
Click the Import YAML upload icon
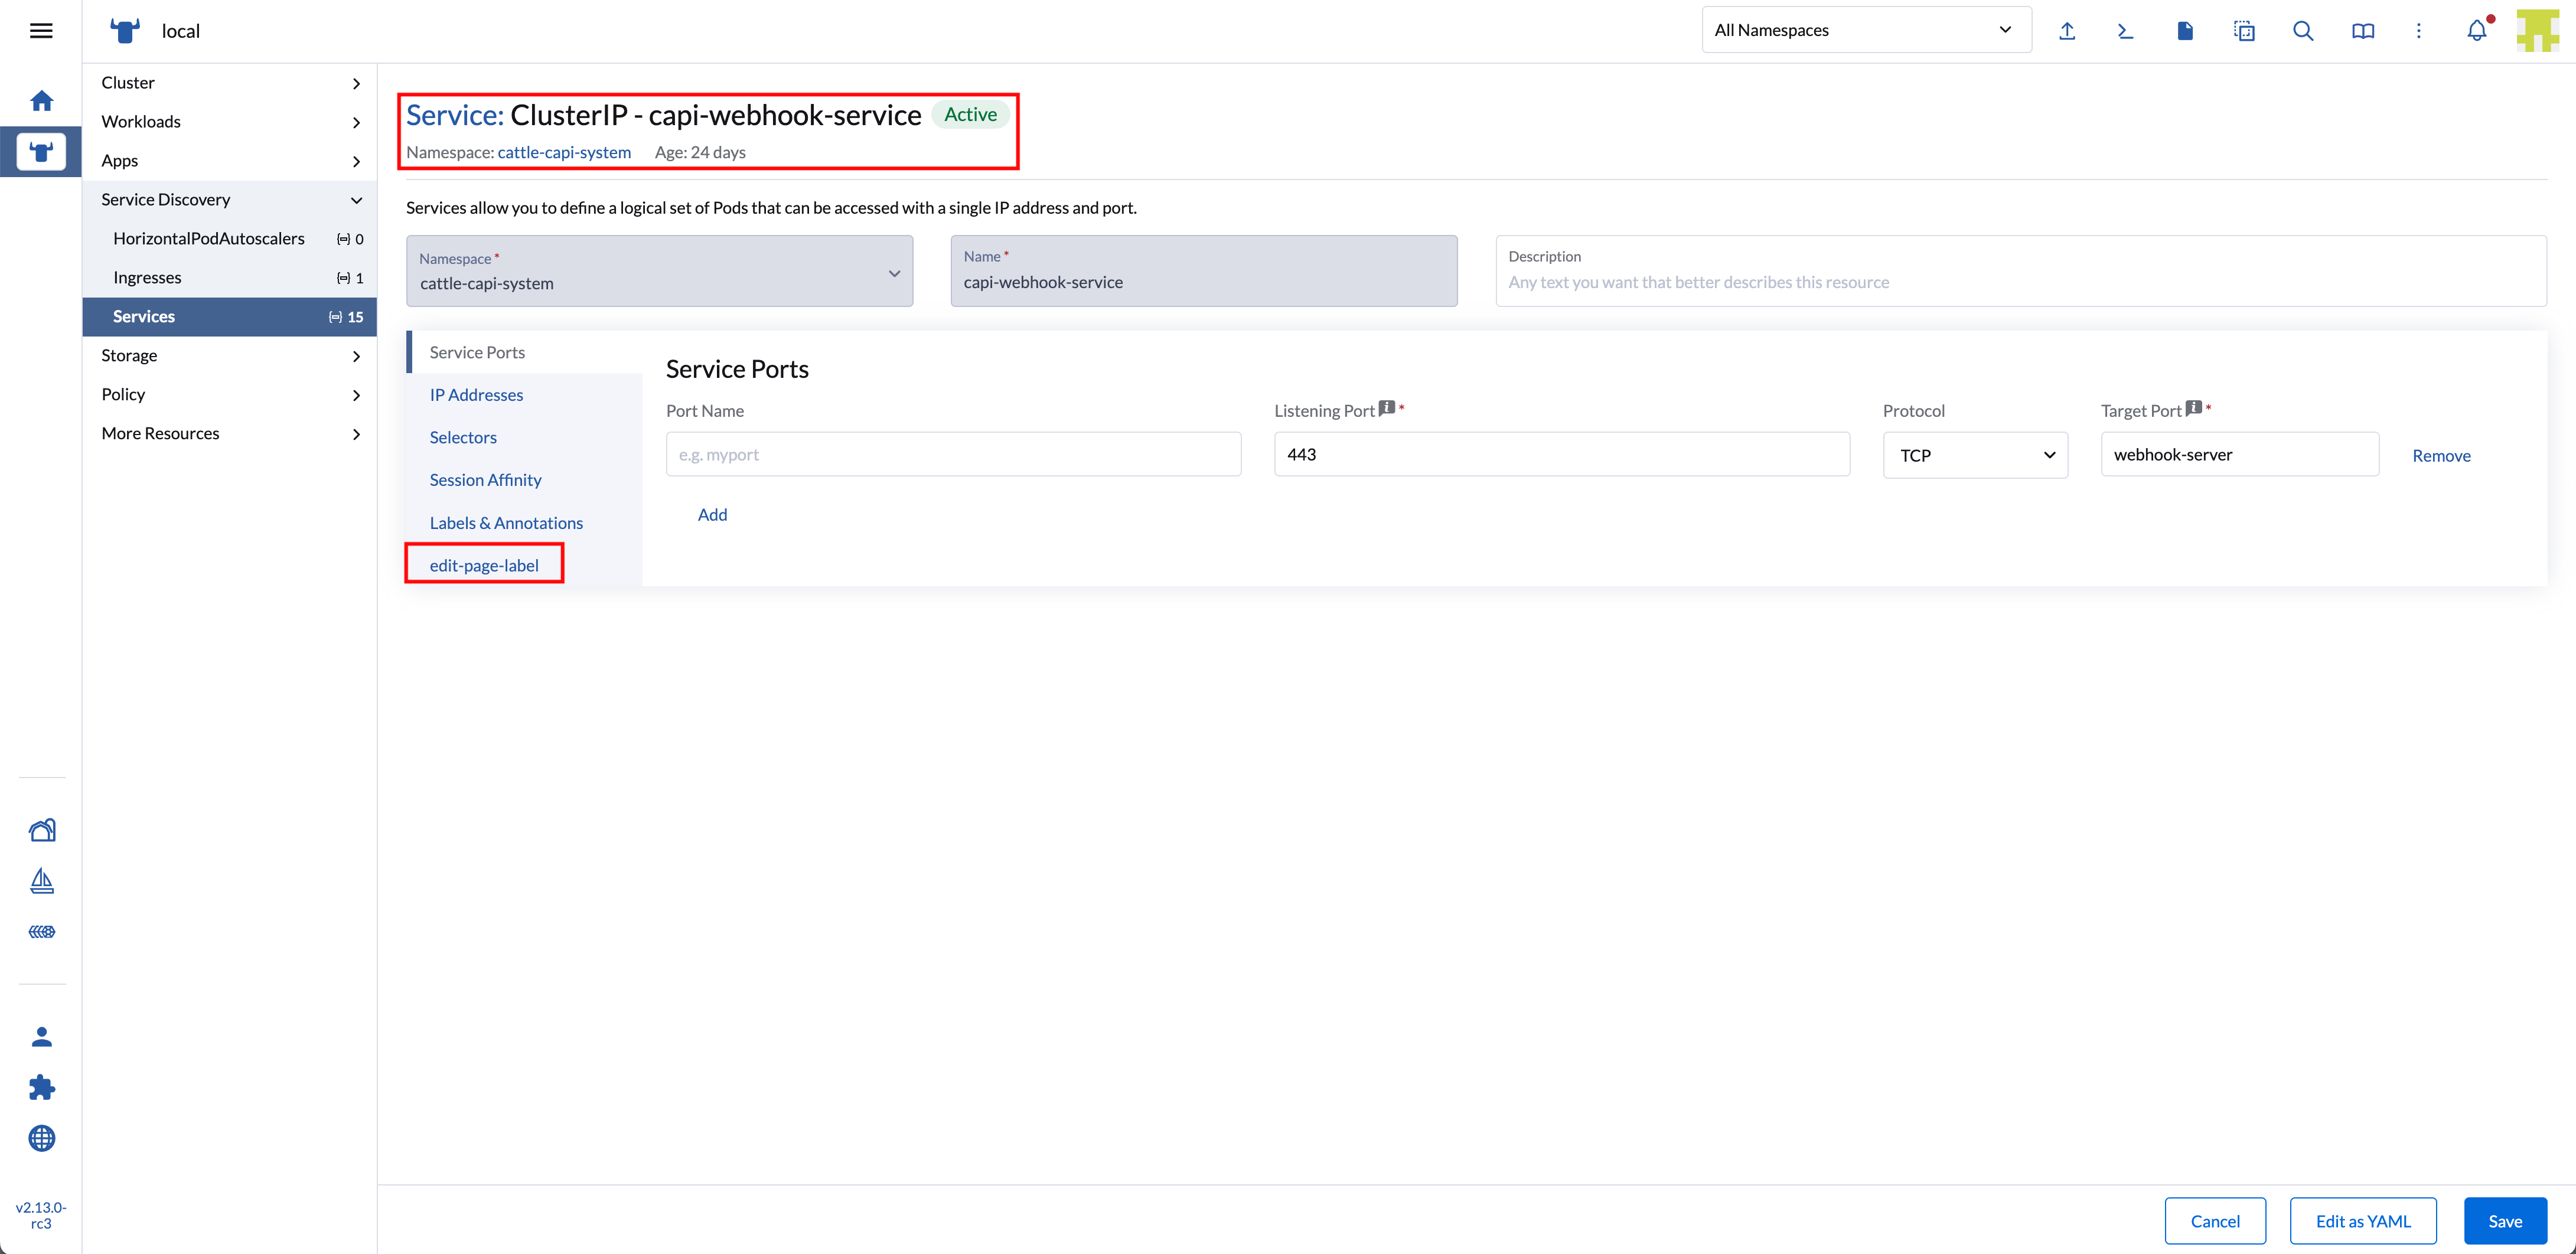click(x=2067, y=31)
